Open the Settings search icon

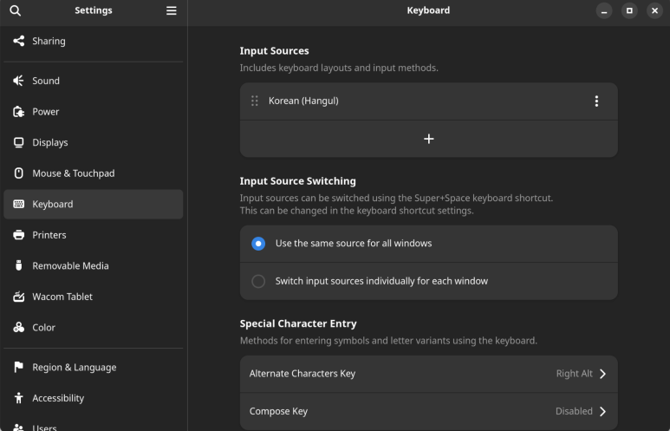pos(15,10)
